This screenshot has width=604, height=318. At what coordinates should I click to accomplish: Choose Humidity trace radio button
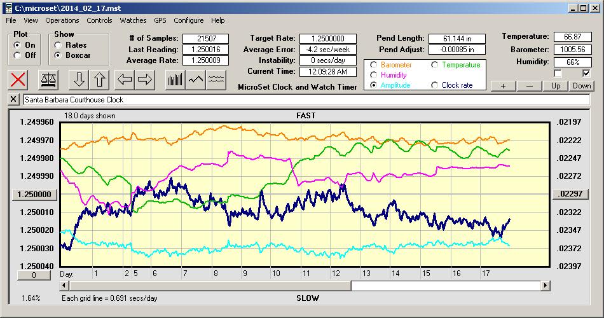tap(373, 75)
